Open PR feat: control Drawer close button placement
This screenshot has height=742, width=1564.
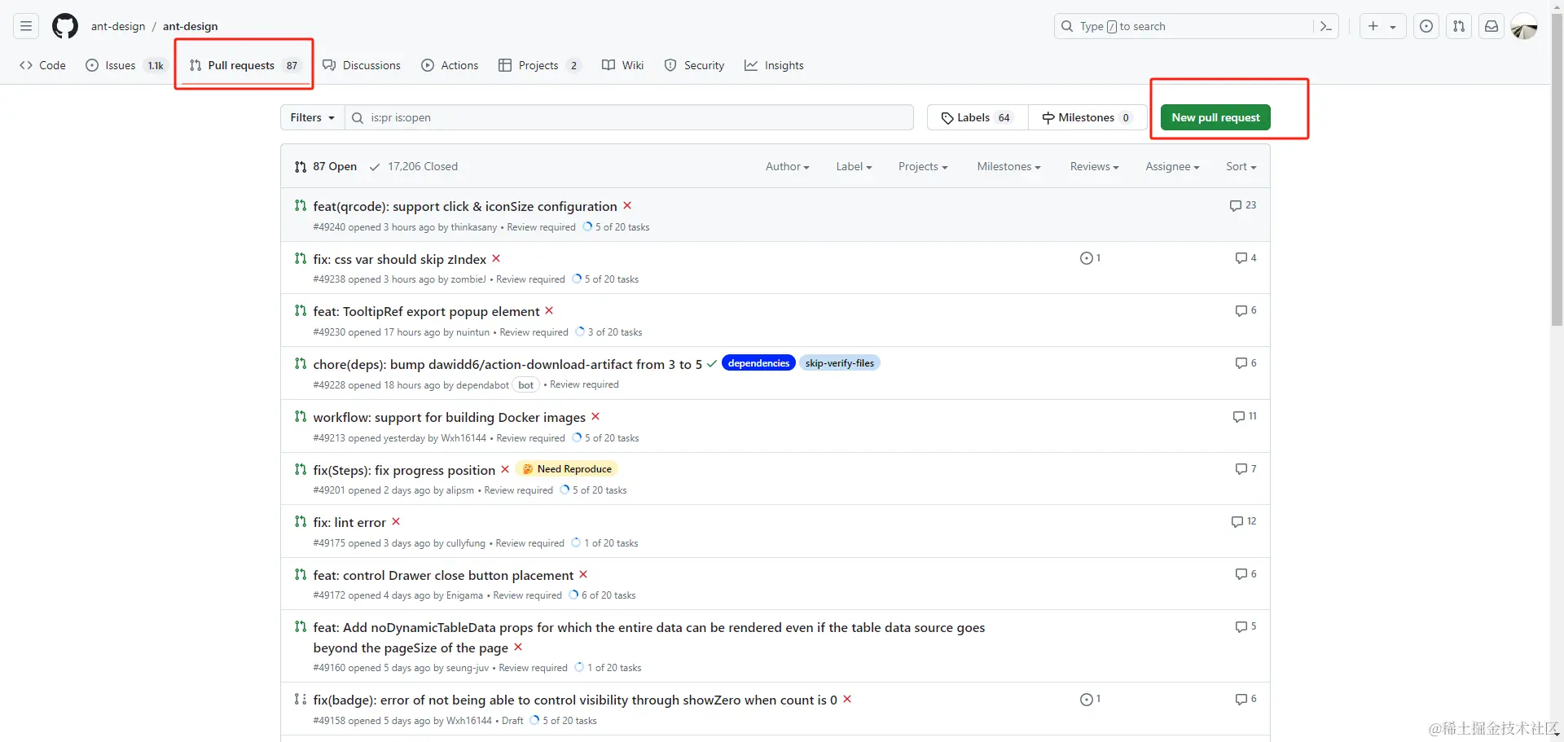click(443, 575)
